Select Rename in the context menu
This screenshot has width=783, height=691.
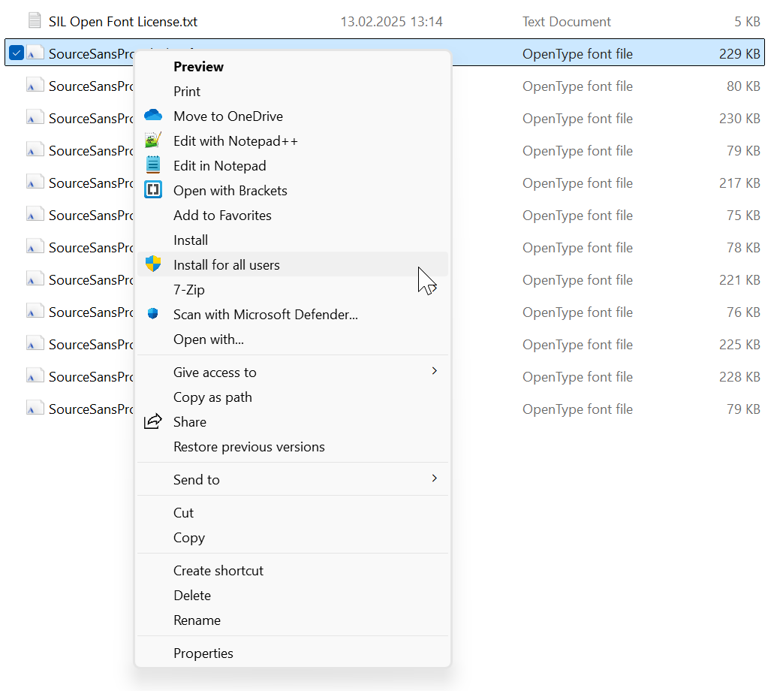tap(293, 620)
